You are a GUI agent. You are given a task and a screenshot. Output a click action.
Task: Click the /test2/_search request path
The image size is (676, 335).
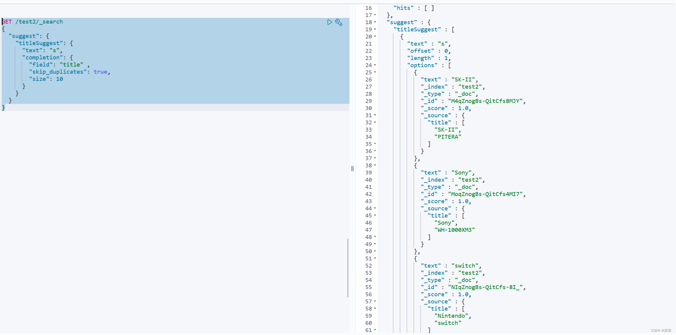coord(39,22)
